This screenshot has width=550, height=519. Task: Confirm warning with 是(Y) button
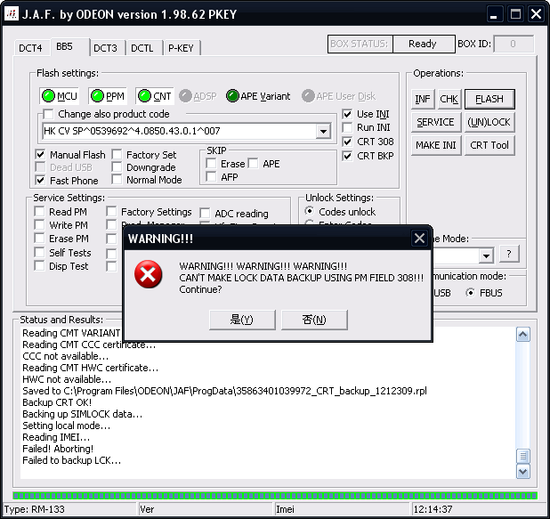pyautogui.click(x=242, y=320)
